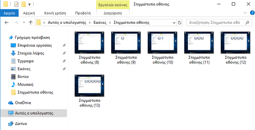
Task: Go up one folder level arrow
Action: pos(31,23)
